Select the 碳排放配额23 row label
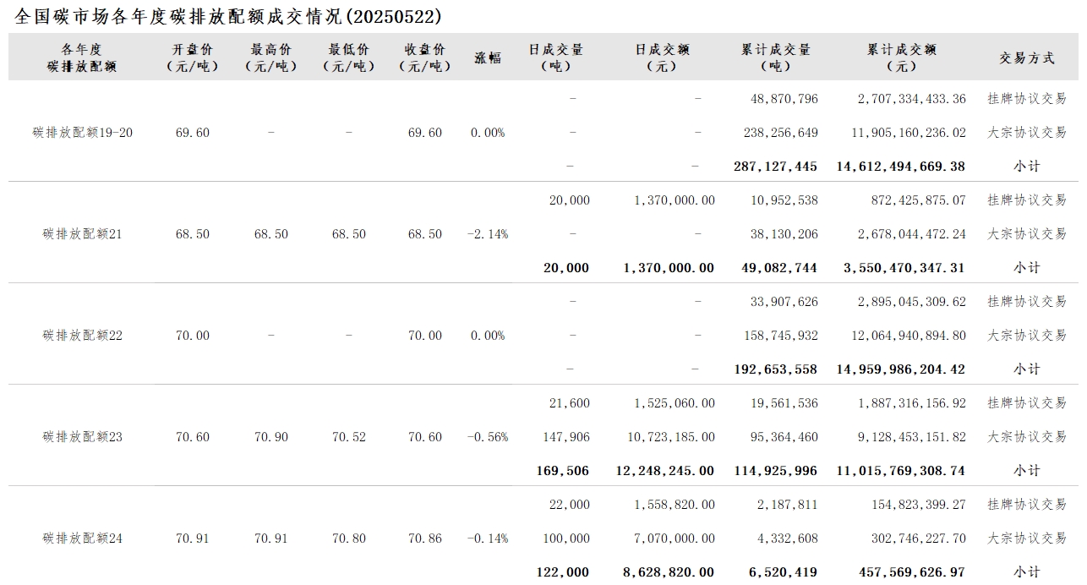 (x=83, y=437)
